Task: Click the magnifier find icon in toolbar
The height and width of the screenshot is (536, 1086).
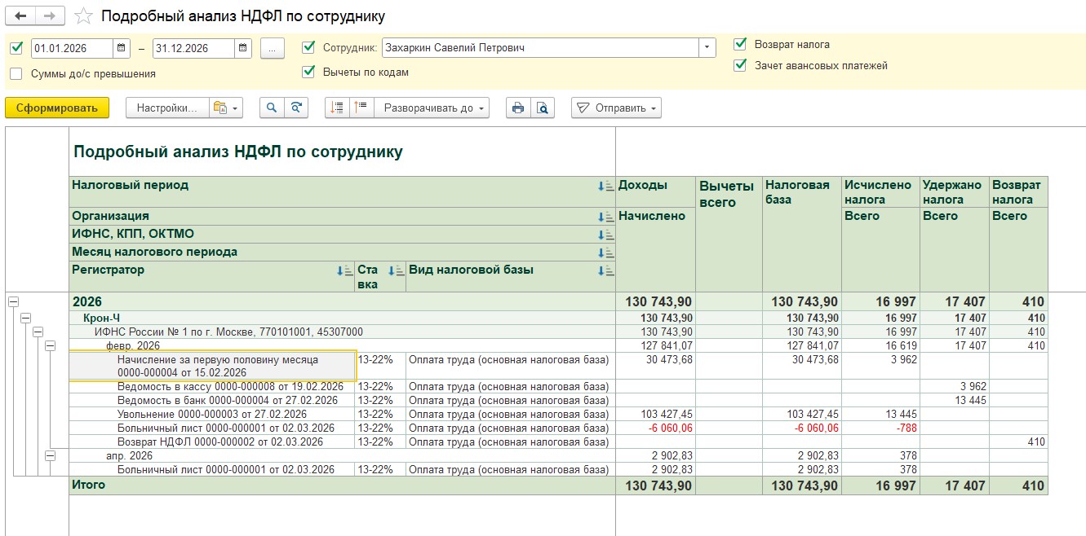Action: click(272, 108)
